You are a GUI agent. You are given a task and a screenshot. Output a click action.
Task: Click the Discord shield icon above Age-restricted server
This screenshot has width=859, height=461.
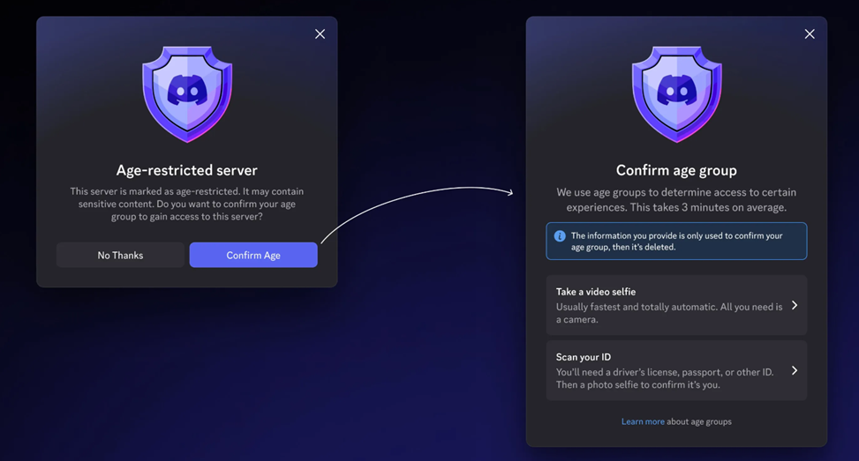pyautogui.click(x=186, y=93)
